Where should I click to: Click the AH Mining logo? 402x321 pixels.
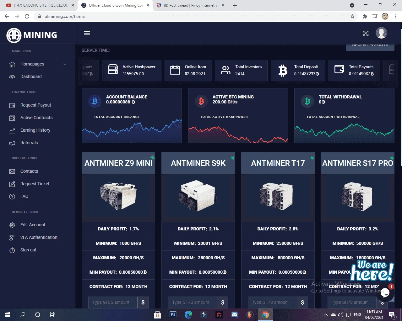(x=32, y=35)
